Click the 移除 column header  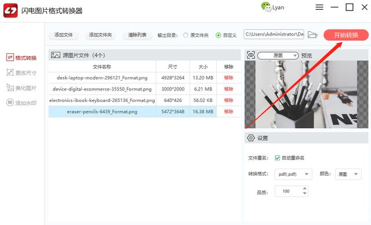[228, 67]
